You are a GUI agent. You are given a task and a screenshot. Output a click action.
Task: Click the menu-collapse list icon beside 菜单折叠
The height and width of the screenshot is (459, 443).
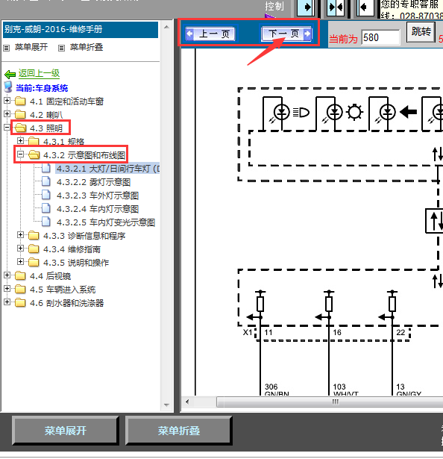pos(61,48)
